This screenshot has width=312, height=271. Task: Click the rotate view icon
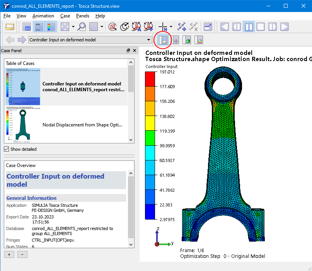pos(124,27)
